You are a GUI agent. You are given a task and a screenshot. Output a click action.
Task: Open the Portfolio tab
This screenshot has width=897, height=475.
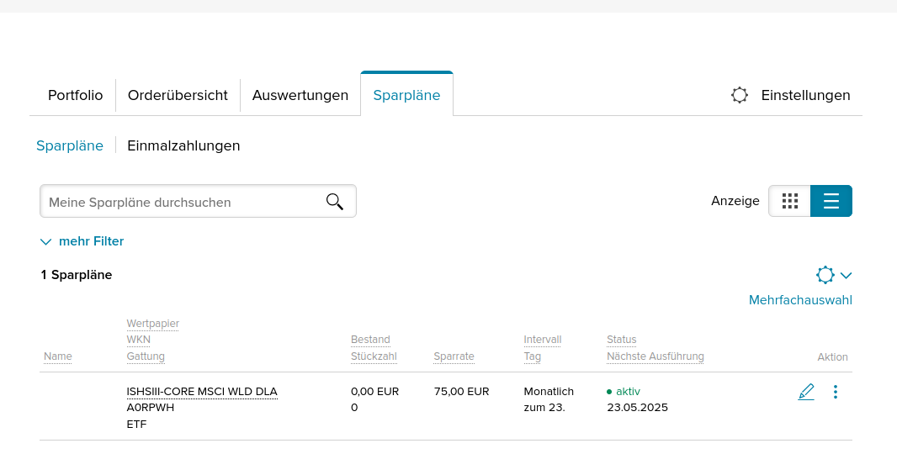tap(75, 95)
